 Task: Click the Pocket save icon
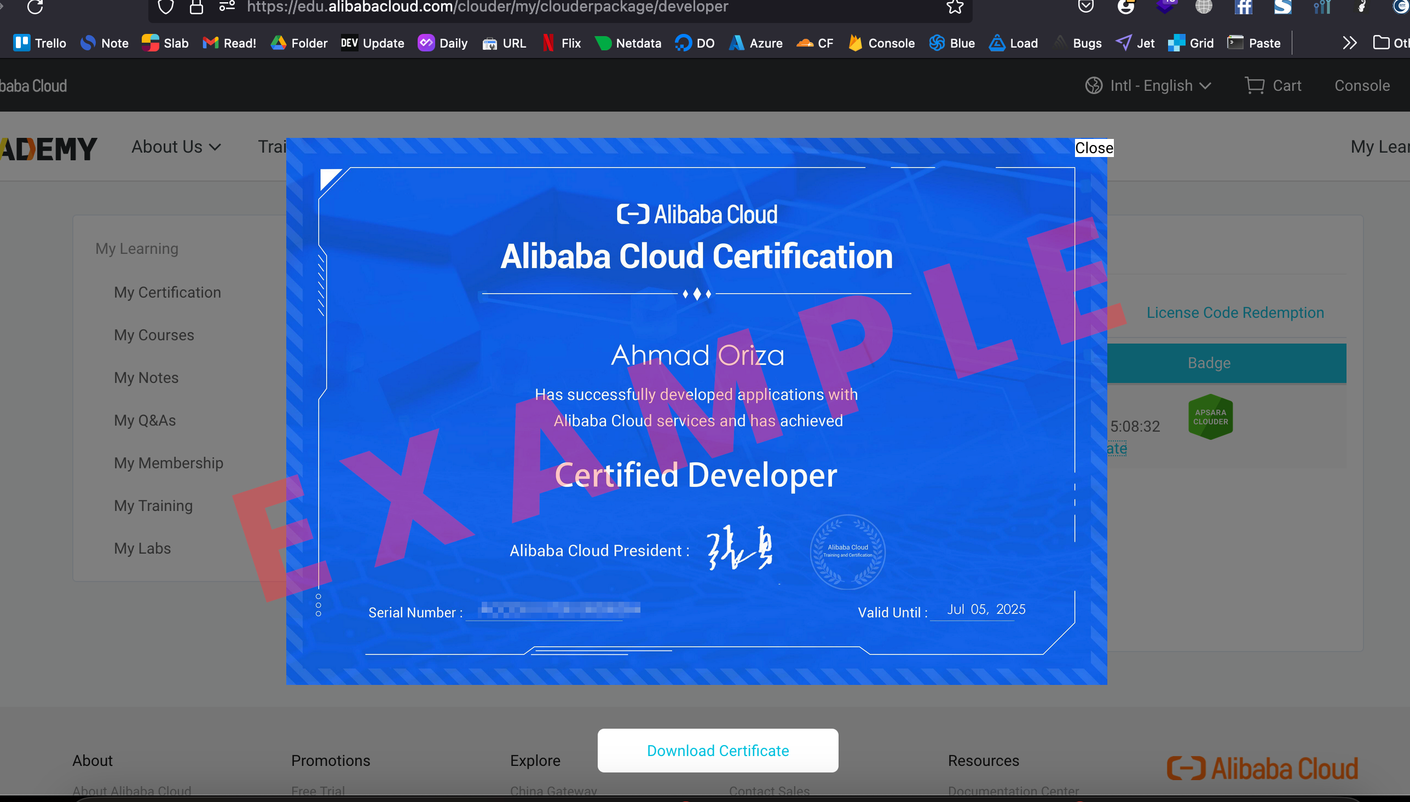point(1085,7)
